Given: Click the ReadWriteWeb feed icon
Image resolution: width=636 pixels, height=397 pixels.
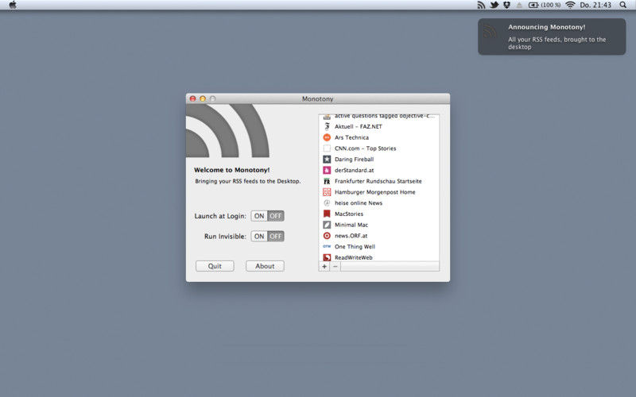Looking at the screenshot, I should (327, 257).
